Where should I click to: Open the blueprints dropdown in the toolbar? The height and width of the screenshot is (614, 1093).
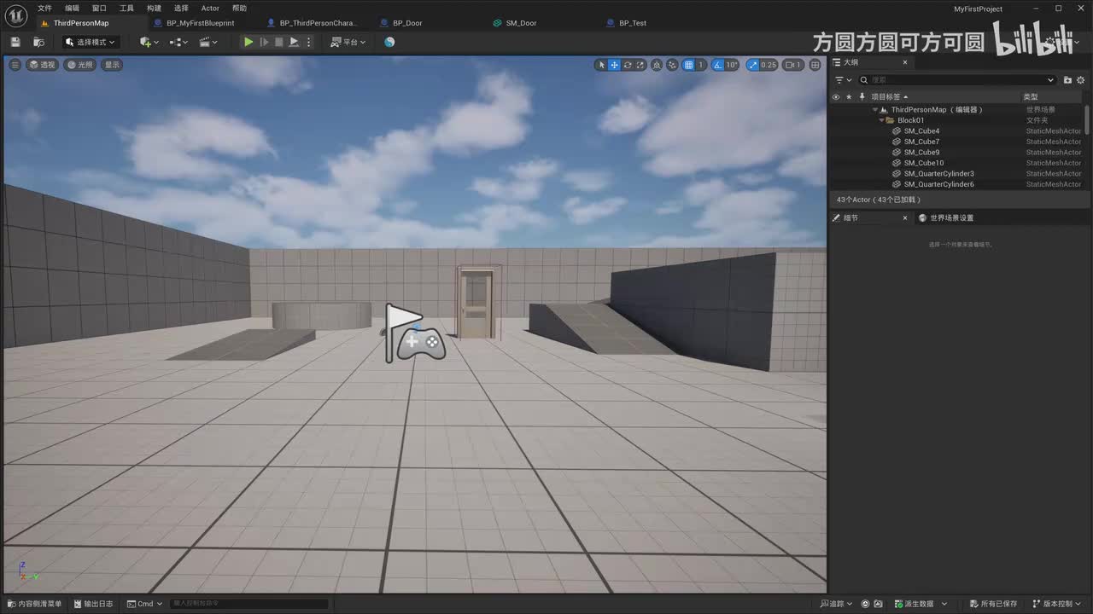click(179, 42)
